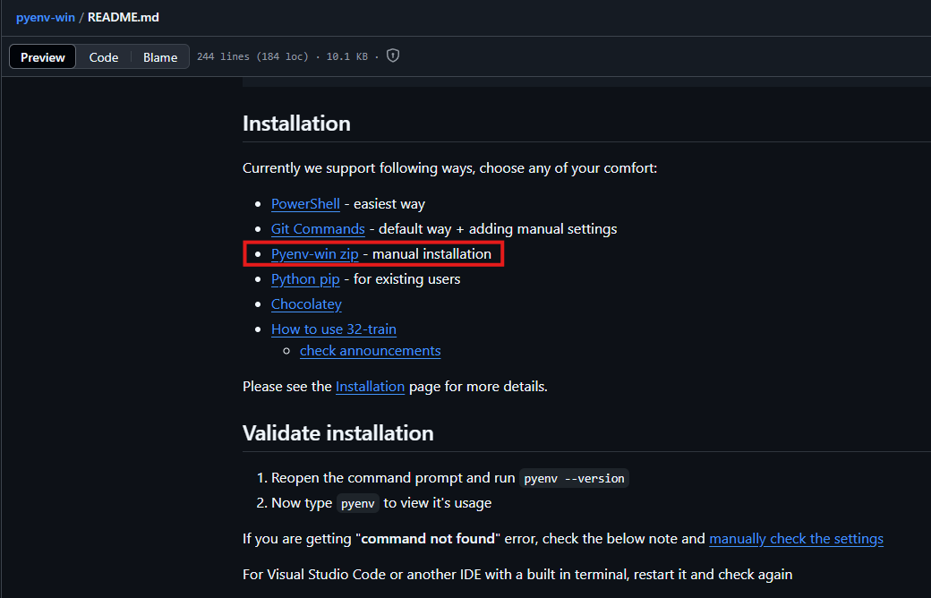Select the Blame tab
Viewport: 931px width, 598px height.
tap(160, 57)
